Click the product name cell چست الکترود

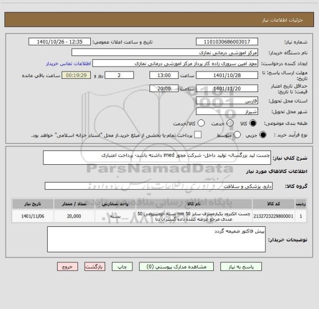coord(194,216)
